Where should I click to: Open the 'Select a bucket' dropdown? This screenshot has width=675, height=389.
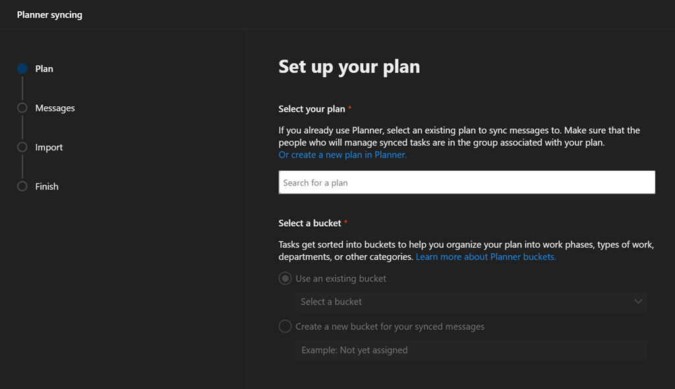coord(461,301)
